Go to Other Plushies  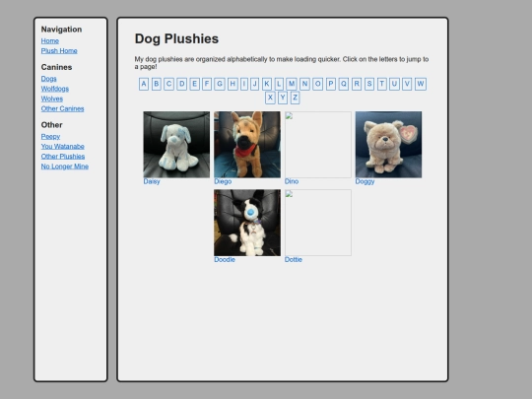tap(63, 157)
